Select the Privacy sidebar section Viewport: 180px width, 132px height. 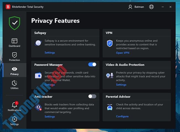[14, 70]
